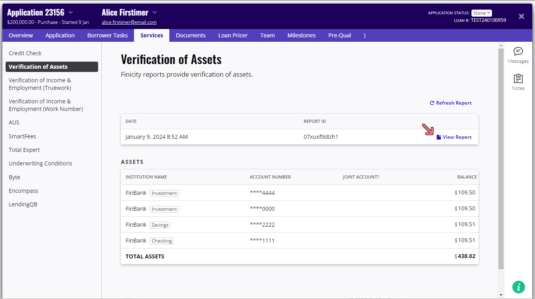
Task: Expand the Application 23156 dropdown chevron
Action: (x=71, y=12)
